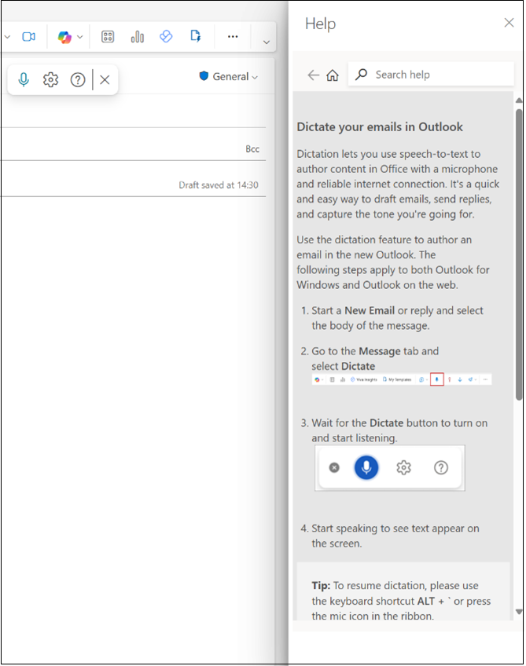Click the Draft saved at 14:30 text
This screenshot has height=666, width=526.
coord(218,185)
